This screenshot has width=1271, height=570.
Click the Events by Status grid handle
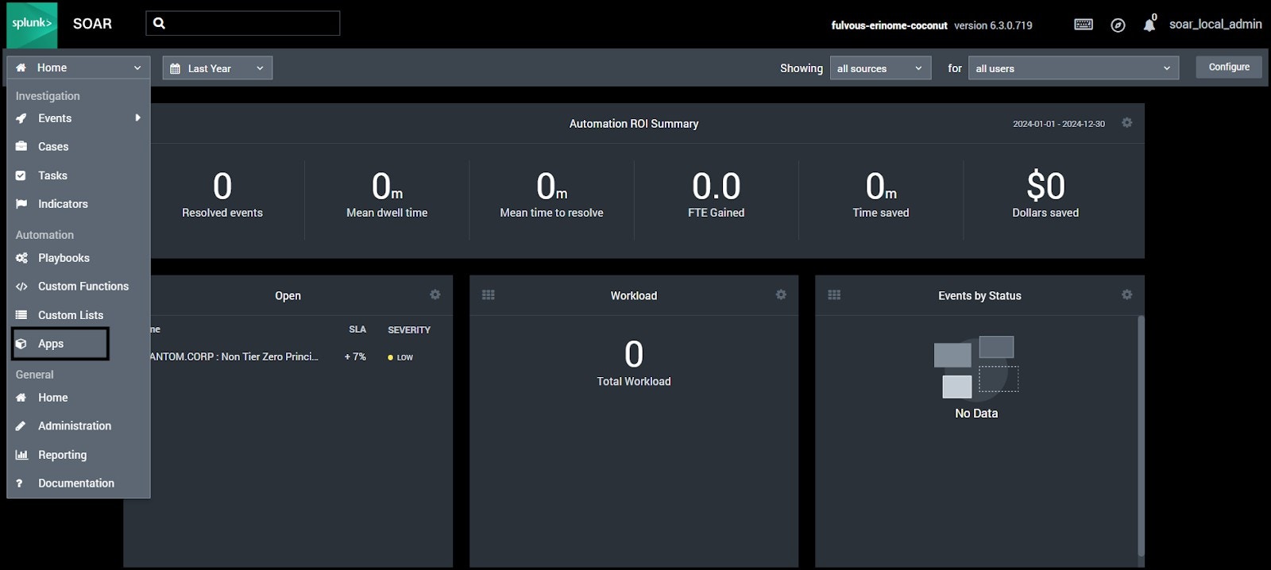tap(834, 295)
